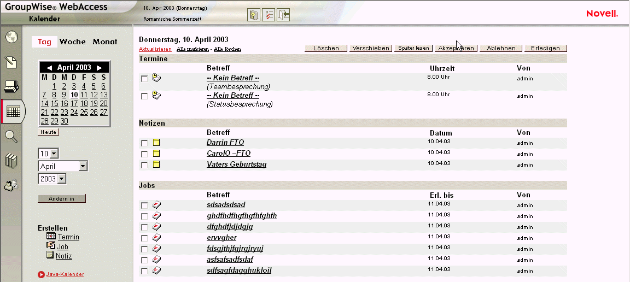The height and width of the screenshot is (282, 630).
Task: Click appointment icon for Teambesprechung row
Action: (x=157, y=78)
